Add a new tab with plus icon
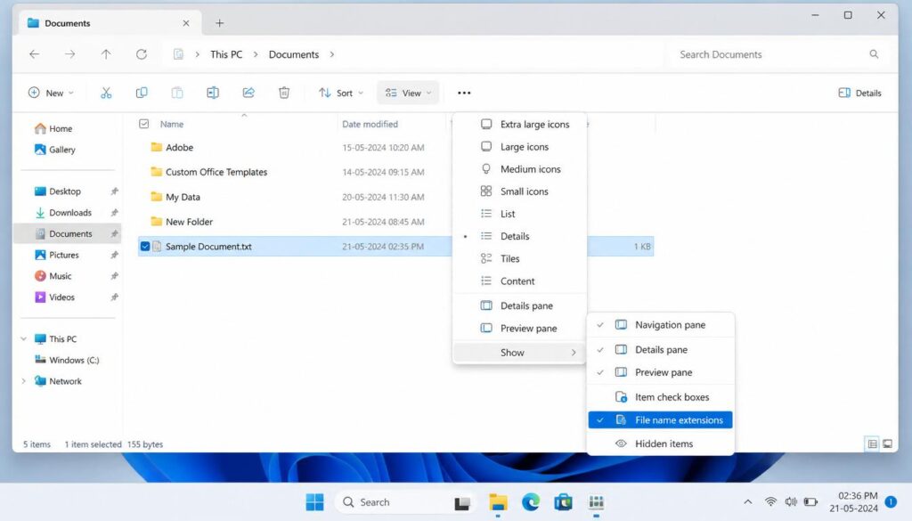 coord(219,23)
